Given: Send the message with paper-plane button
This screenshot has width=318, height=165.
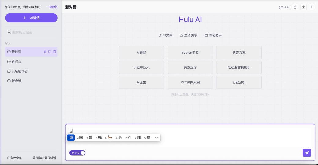Looking at the screenshot, I should coord(307,153).
